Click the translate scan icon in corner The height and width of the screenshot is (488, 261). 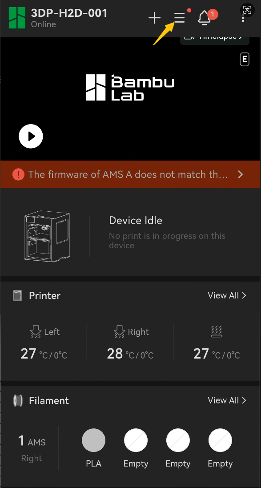click(x=247, y=10)
